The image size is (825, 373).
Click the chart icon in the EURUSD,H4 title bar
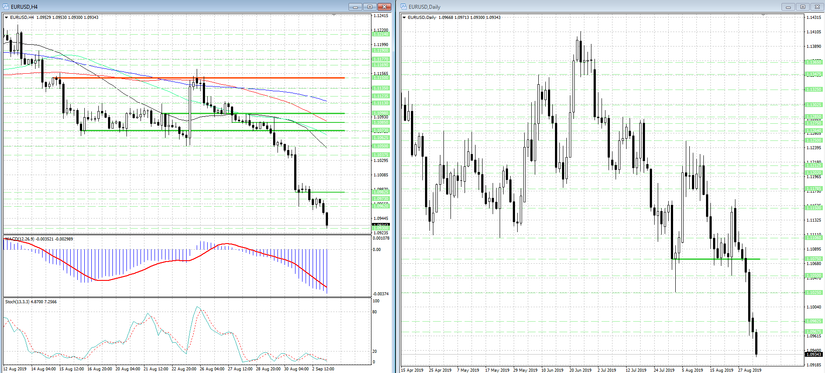(x=6, y=7)
